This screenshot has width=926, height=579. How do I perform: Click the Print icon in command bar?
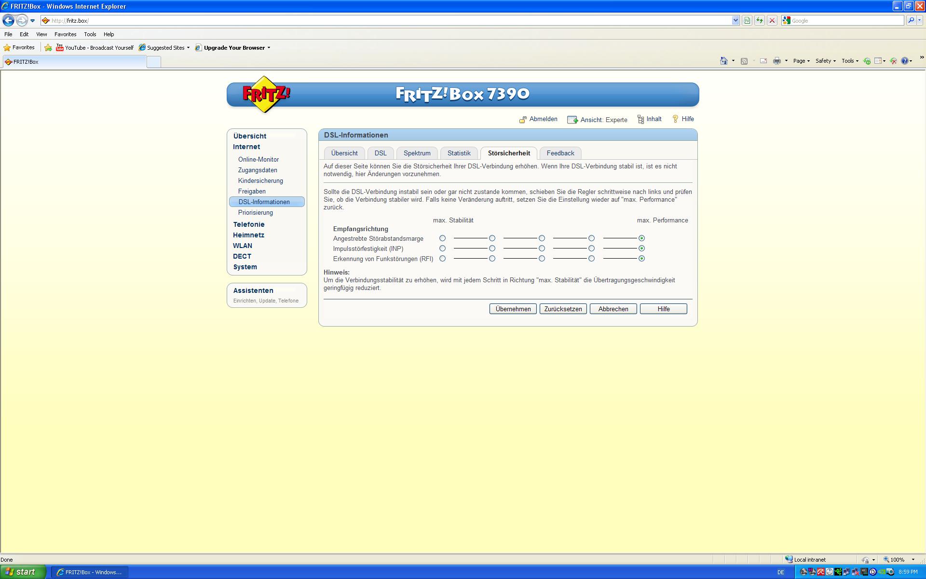click(x=776, y=61)
